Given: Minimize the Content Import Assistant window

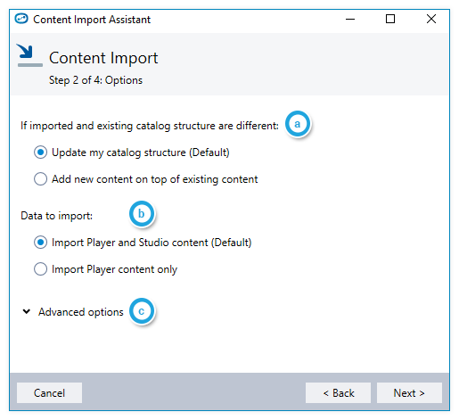Looking at the screenshot, I should pyautogui.click(x=350, y=20).
